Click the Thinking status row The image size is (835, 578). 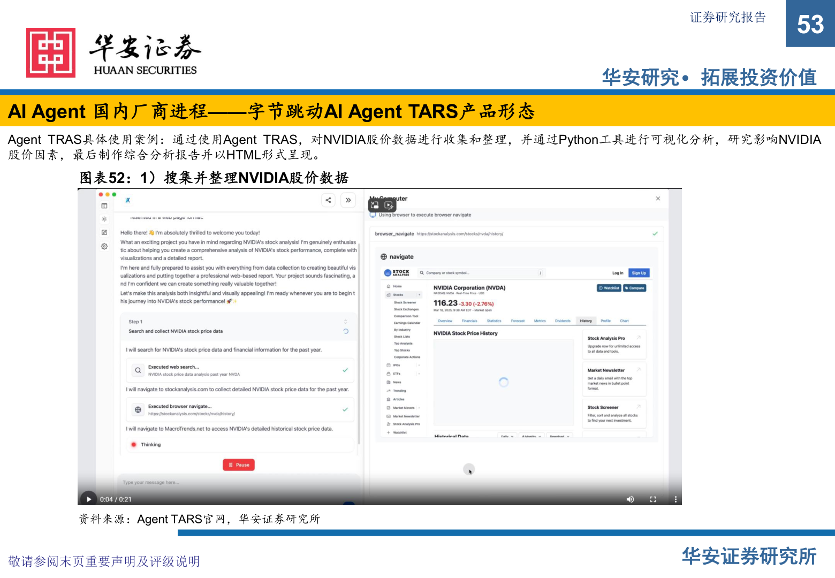pos(240,445)
